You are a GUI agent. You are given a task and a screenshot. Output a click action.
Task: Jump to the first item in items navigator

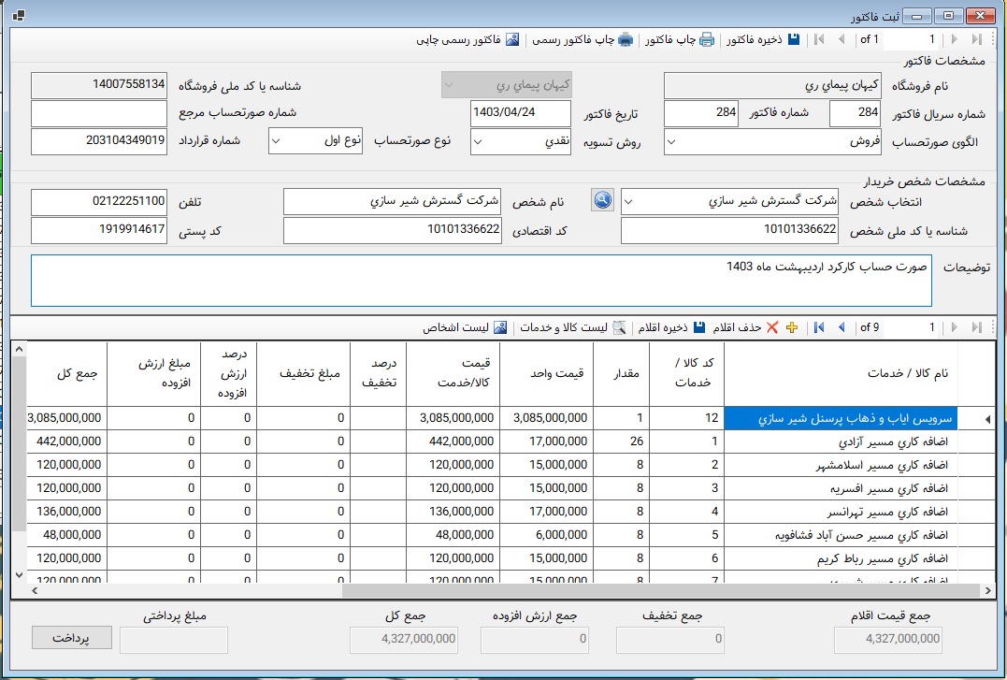pyautogui.click(x=819, y=327)
